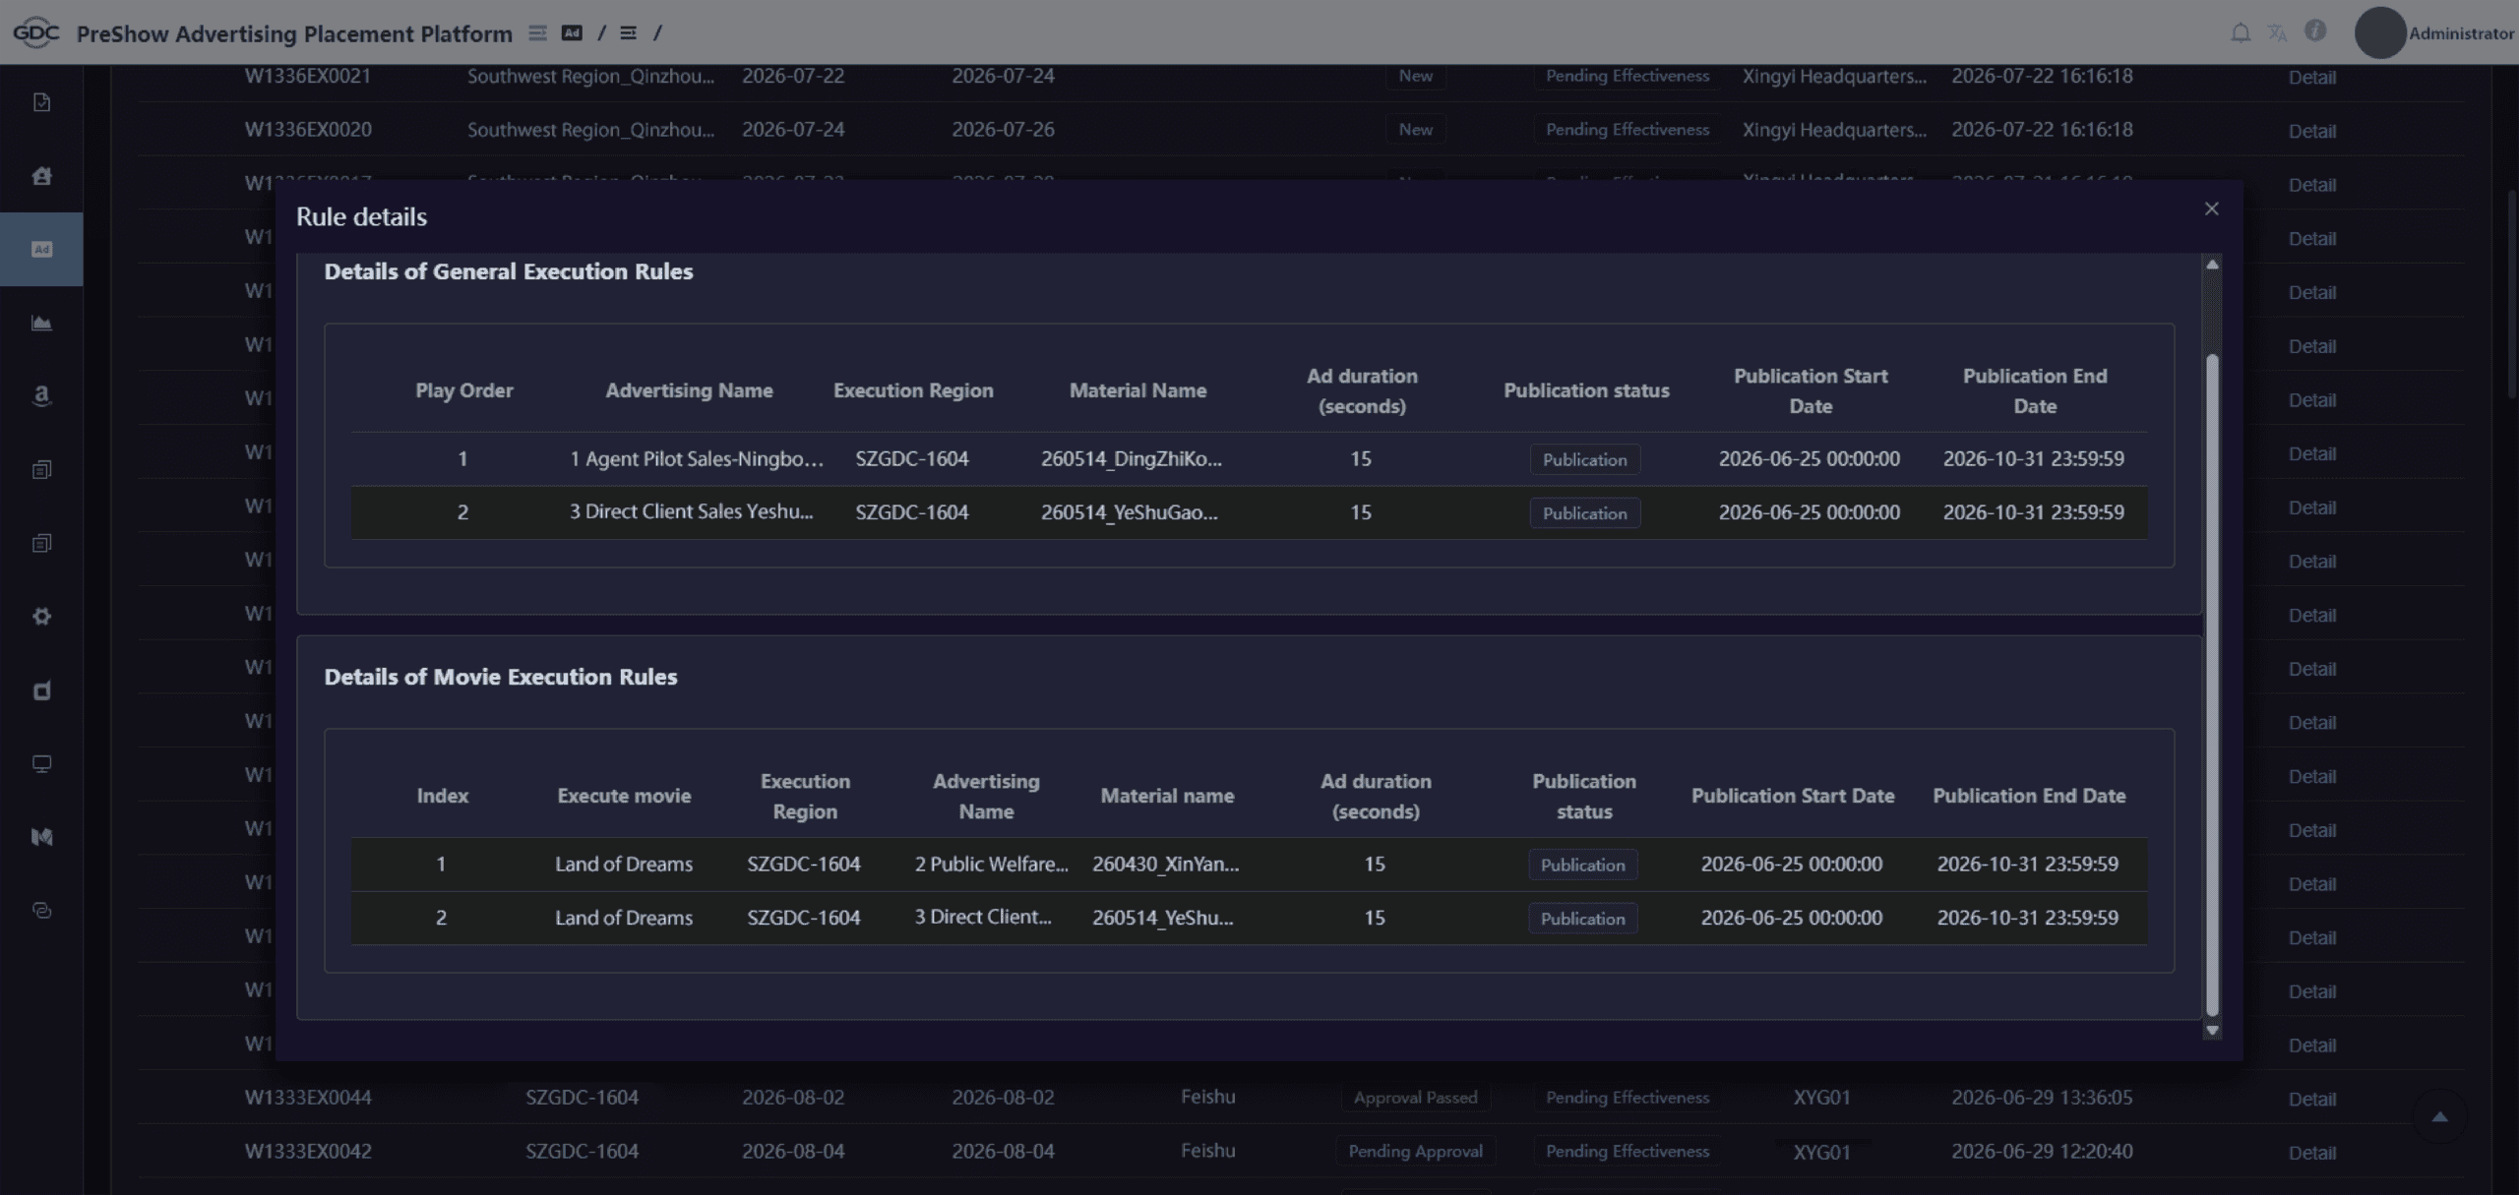Image resolution: width=2519 pixels, height=1195 pixels.
Task: Click the '260514_YeShu...' movie rule material
Action: point(1162,918)
